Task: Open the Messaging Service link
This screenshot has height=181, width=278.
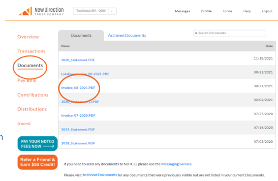Action: click(x=177, y=164)
